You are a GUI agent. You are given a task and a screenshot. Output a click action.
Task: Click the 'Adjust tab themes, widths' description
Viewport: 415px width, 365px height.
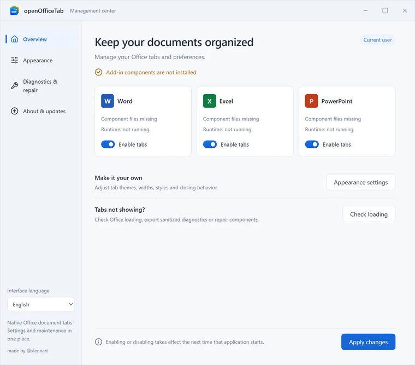(156, 188)
